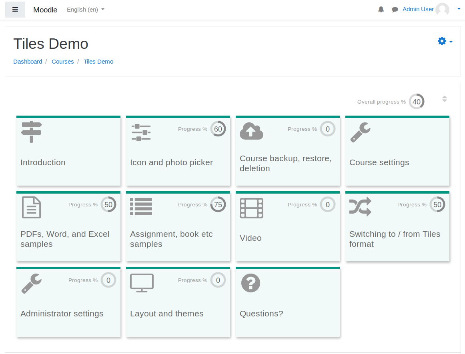The image size is (465, 354).
Task: Click the 0 progress ring on Administrator settings
Action: [x=108, y=280]
